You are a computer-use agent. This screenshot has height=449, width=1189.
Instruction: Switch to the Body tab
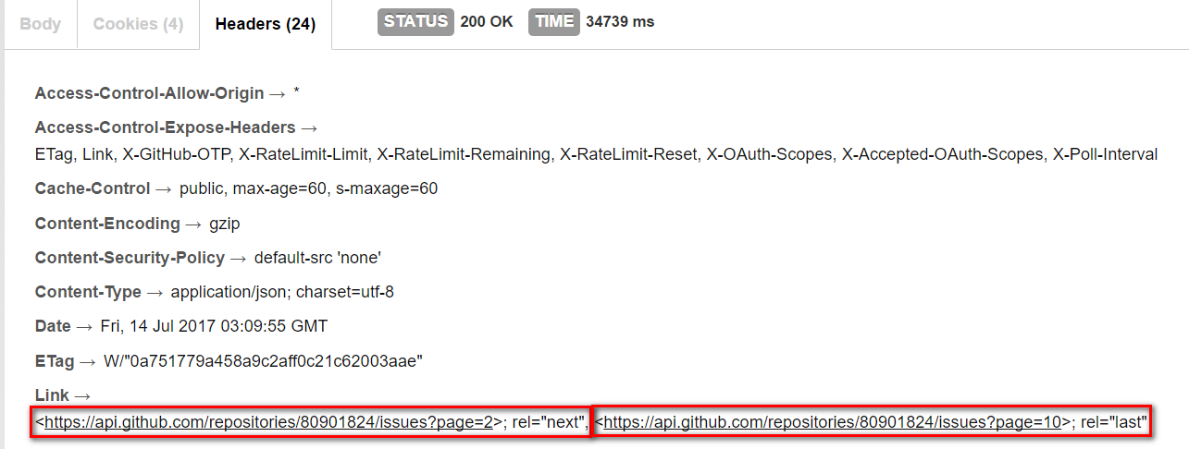41,24
